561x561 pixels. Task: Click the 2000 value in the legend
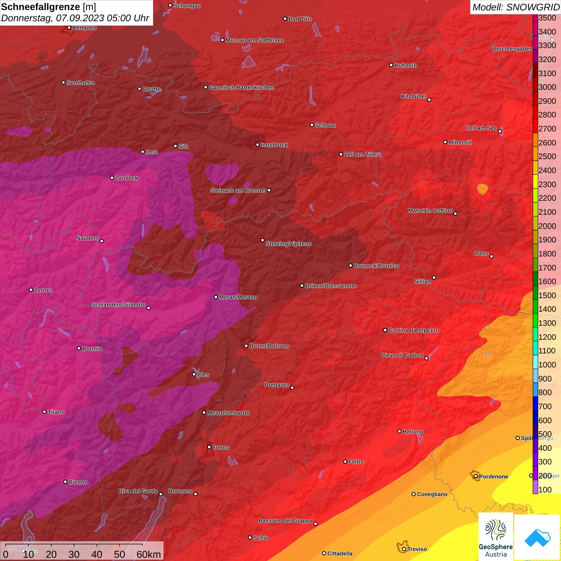(x=547, y=226)
